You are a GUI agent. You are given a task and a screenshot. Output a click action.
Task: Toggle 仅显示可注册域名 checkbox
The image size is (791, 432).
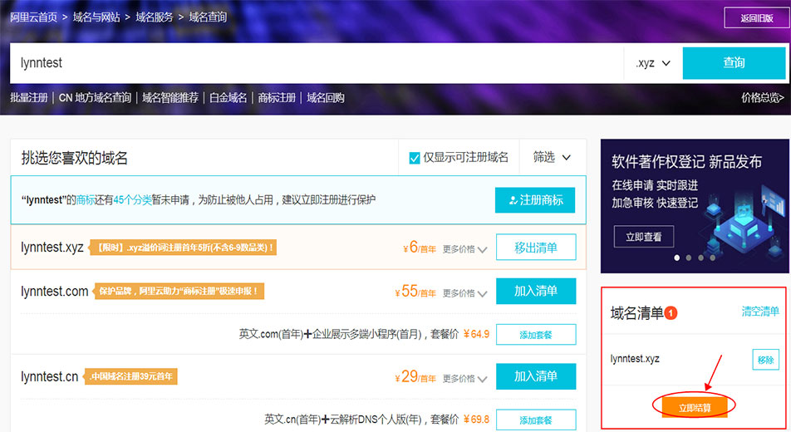pyautogui.click(x=415, y=158)
